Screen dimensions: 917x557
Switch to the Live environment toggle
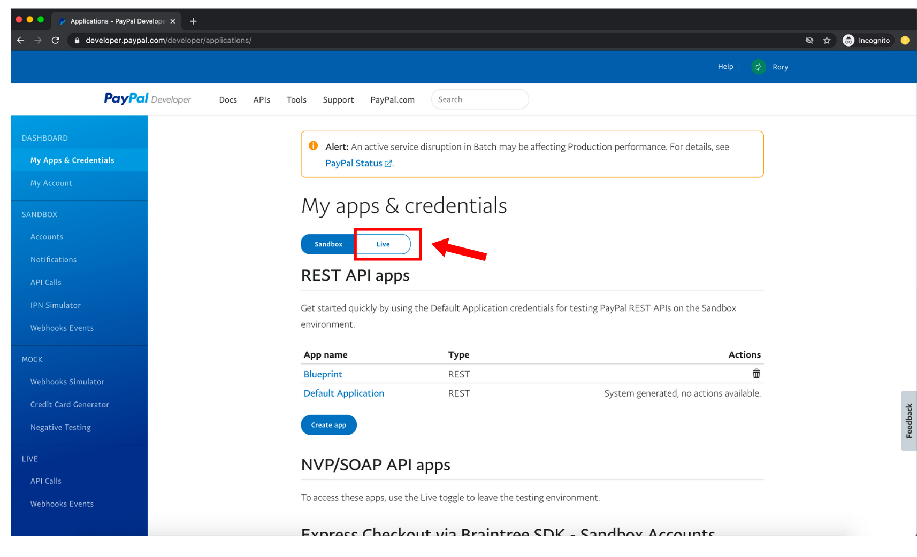pyautogui.click(x=383, y=244)
